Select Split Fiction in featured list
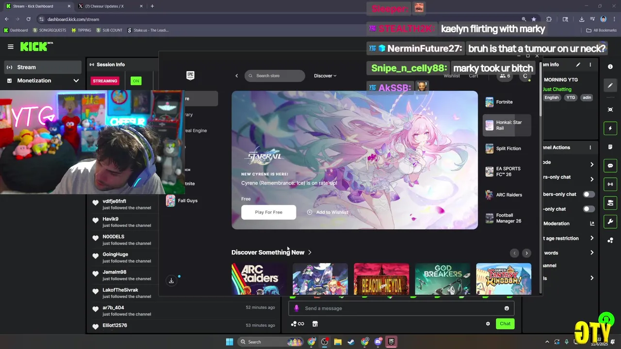 [507, 148]
